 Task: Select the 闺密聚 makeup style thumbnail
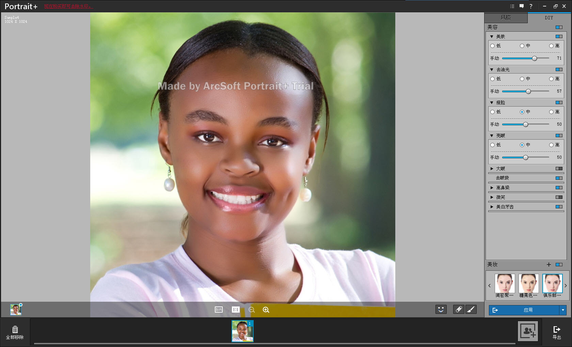pyautogui.click(x=505, y=283)
